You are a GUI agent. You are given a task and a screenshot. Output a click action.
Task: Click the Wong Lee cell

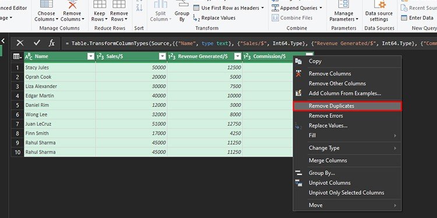[x=59, y=115]
